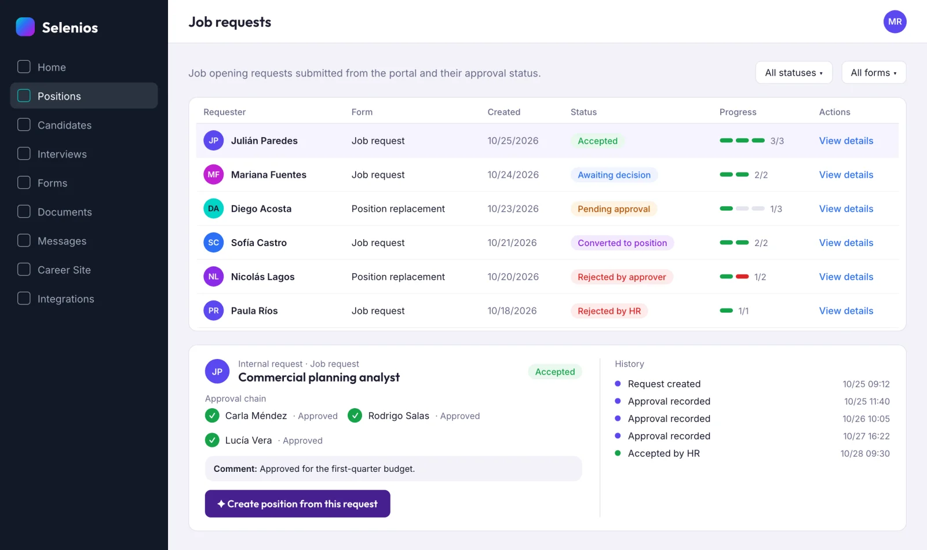Image resolution: width=927 pixels, height=550 pixels.
Task: Click the Career Site sidebar icon
Action: tap(24, 269)
